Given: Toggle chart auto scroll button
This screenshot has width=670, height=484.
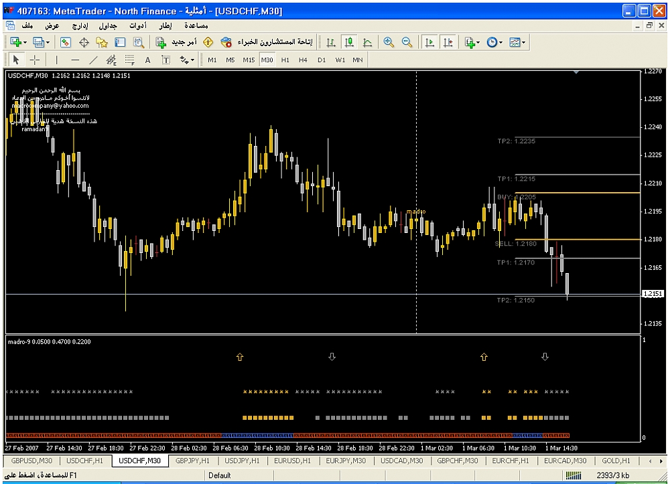Looking at the screenshot, I should (x=429, y=42).
